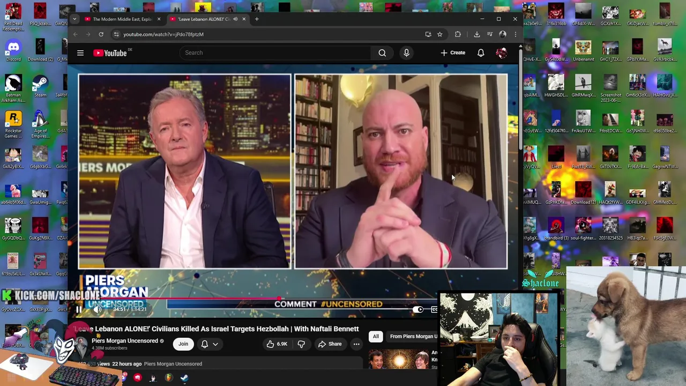This screenshot has height=386, width=686.
Task: Open Piers Morgan Uncensored channel name
Action: (x=124, y=341)
